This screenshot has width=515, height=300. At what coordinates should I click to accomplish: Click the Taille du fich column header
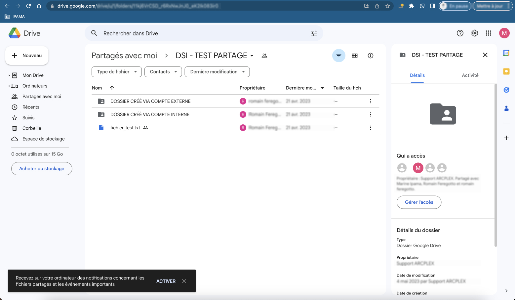(347, 88)
